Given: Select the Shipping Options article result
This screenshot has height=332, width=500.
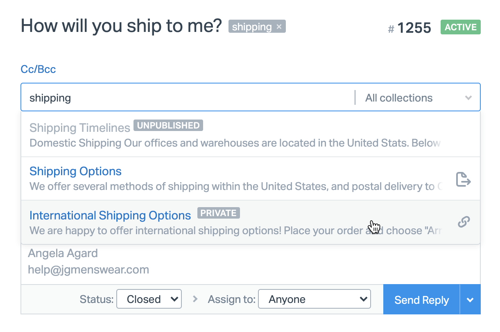Looking at the screenshot, I should pos(75,171).
